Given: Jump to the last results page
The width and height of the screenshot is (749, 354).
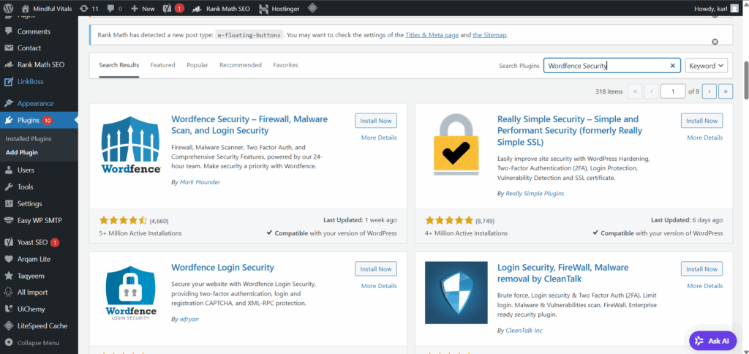Looking at the screenshot, I should (726, 91).
